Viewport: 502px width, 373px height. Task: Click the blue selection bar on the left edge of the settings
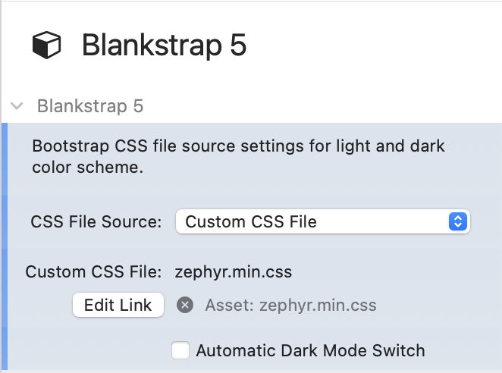pyautogui.click(x=5, y=246)
